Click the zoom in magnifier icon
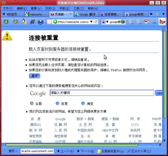168x156 pixels. point(139,22)
